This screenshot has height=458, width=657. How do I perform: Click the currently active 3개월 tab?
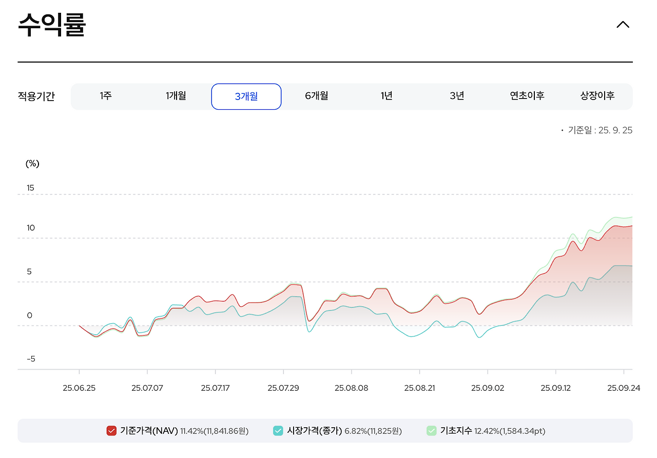[x=246, y=96]
